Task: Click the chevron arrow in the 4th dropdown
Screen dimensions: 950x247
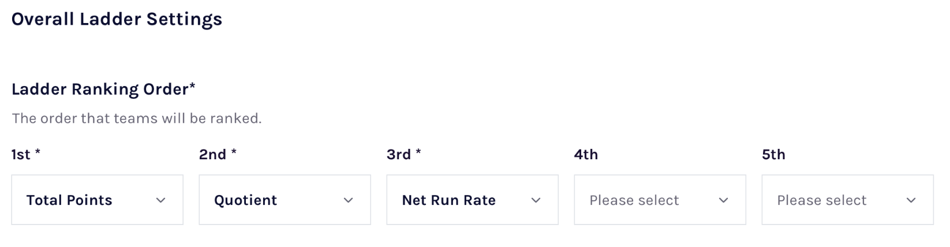Action: click(x=724, y=200)
